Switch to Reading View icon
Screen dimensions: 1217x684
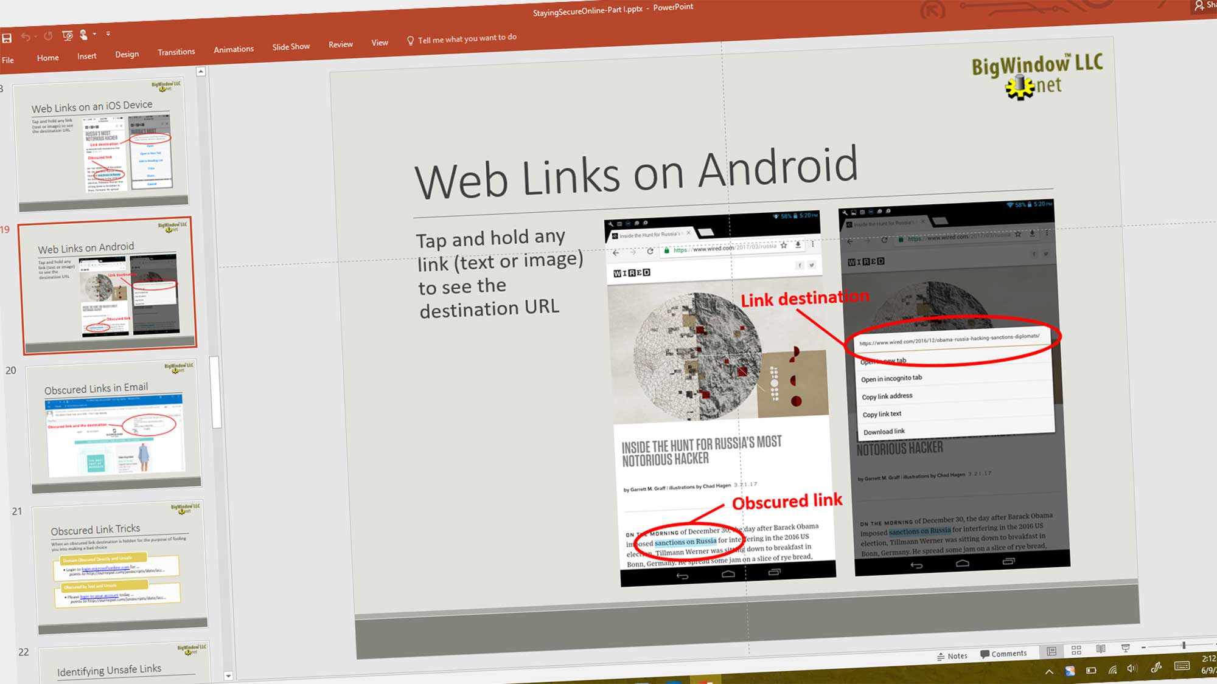coord(1100,649)
